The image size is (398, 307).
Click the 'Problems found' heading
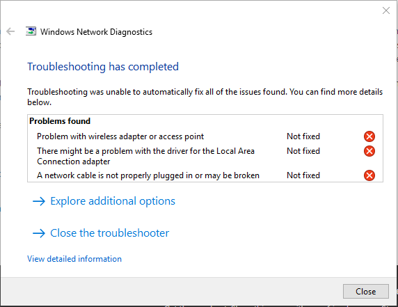pyautogui.click(x=60, y=121)
